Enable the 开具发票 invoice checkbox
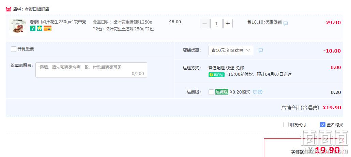The height and width of the screenshot is (157, 351). tap(14, 49)
